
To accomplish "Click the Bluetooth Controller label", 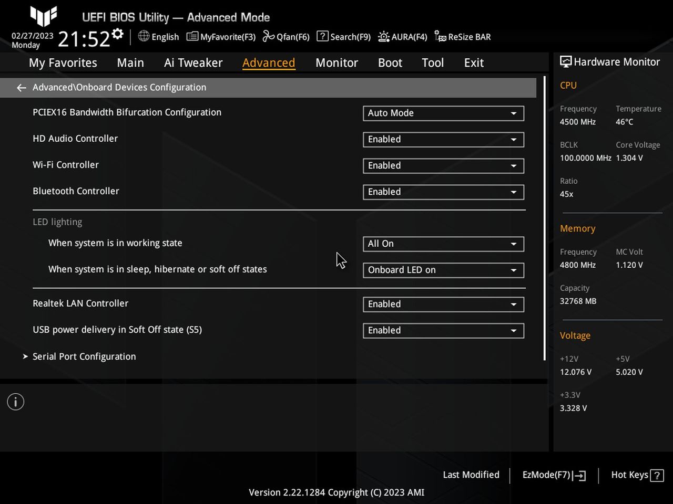I will [76, 191].
